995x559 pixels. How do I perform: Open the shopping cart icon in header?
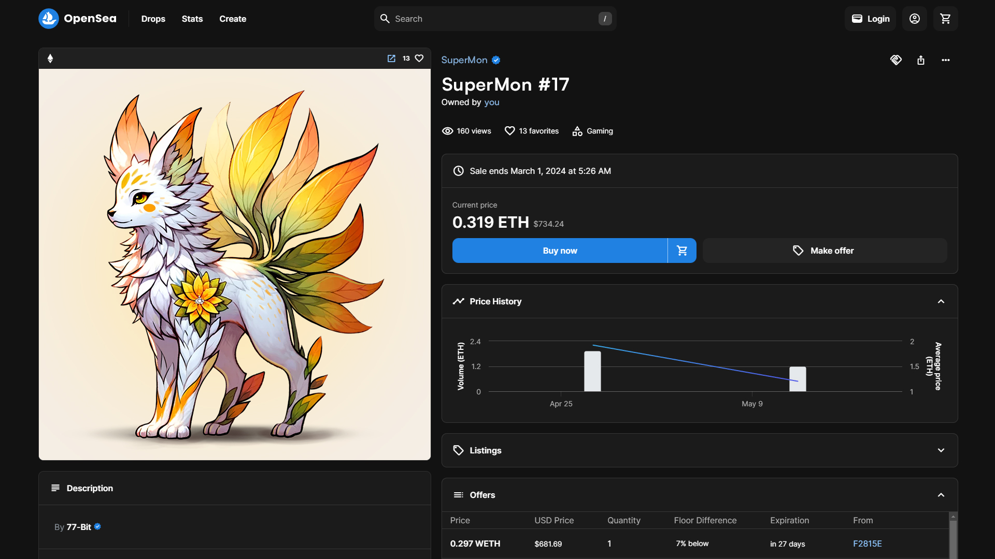point(945,19)
